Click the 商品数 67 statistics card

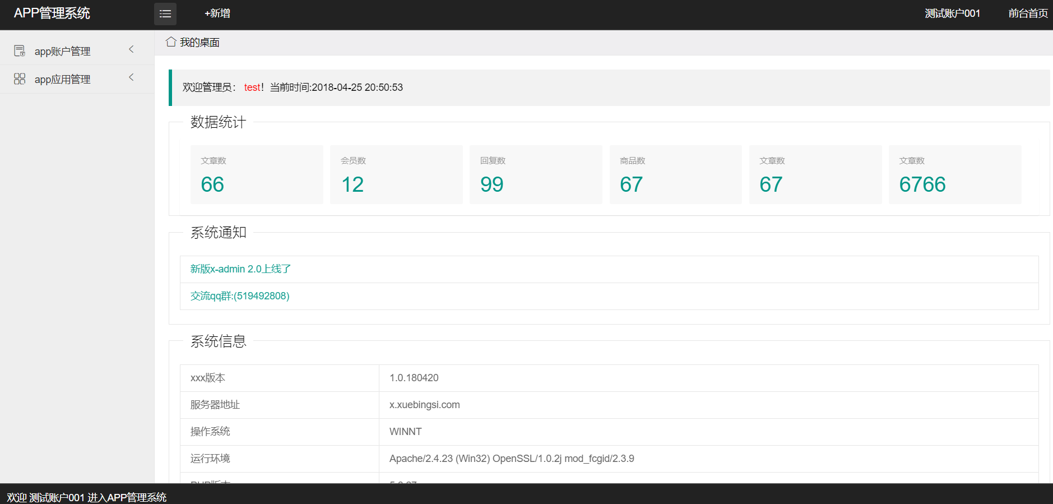[x=676, y=174]
